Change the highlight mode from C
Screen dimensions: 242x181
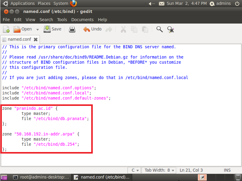[134, 170]
